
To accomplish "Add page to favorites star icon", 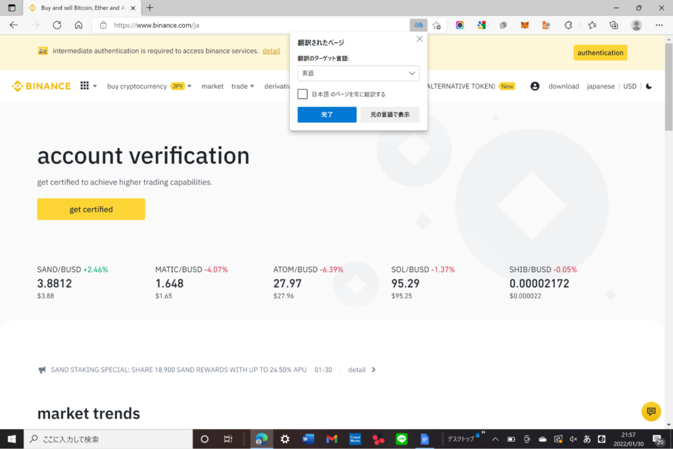I will (437, 26).
